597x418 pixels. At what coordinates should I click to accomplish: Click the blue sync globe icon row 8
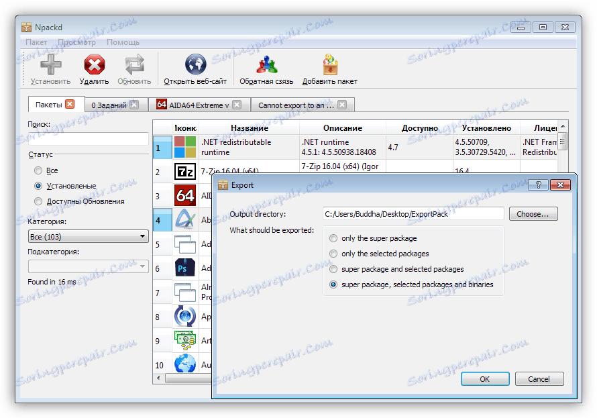(185, 317)
